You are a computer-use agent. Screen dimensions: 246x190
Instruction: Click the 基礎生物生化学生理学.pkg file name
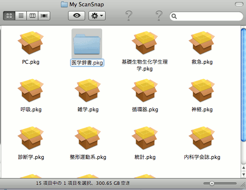[145, 65]
